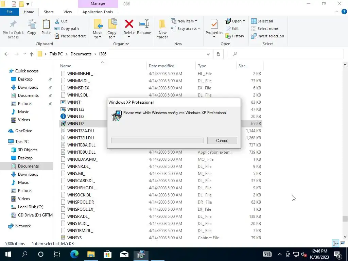Screen dimensions: 348x261
Task: Select the WINSOCK.DL_ file
Action: point(161,195)
